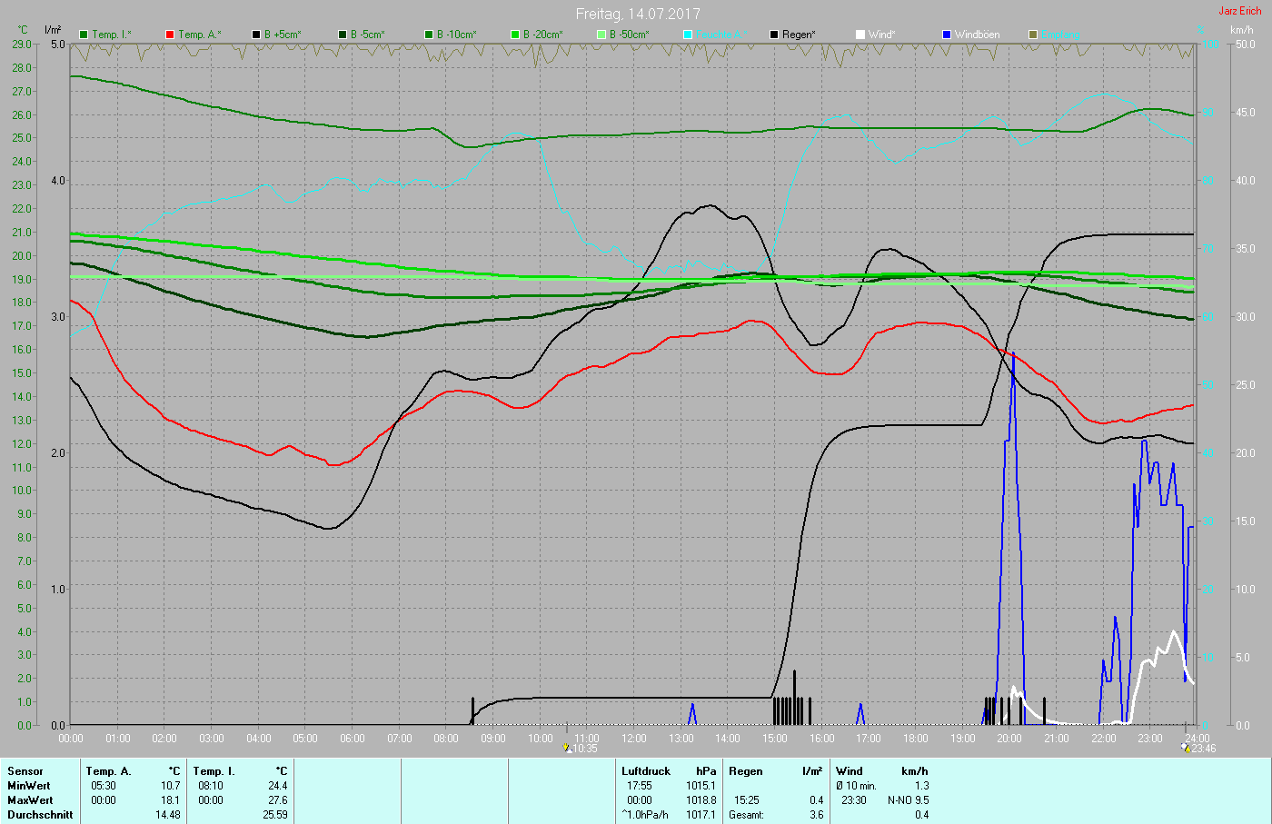Click the total rain value 3.6

[816, 815]
